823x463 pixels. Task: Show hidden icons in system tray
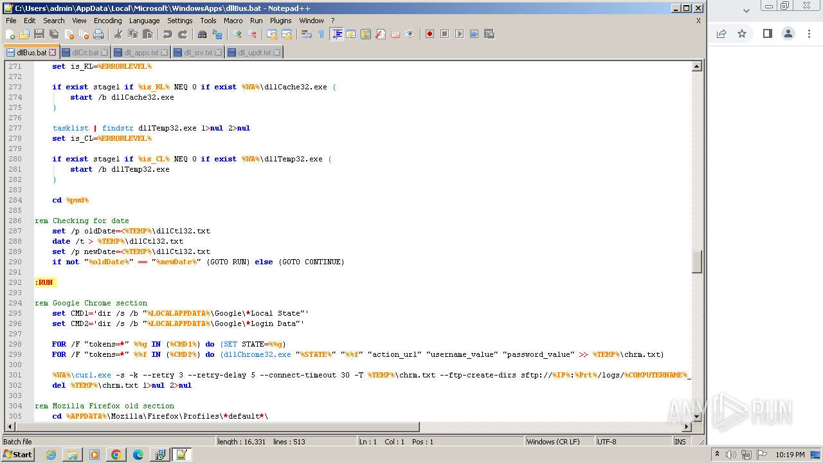coord(718,455)
